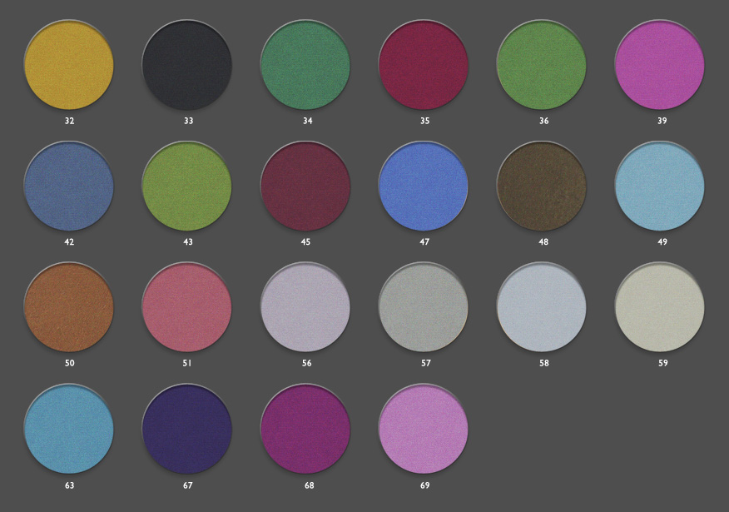Pick the charcoal black swatch 33
Screen dimensions: 729x512
[x=187, y=65]
